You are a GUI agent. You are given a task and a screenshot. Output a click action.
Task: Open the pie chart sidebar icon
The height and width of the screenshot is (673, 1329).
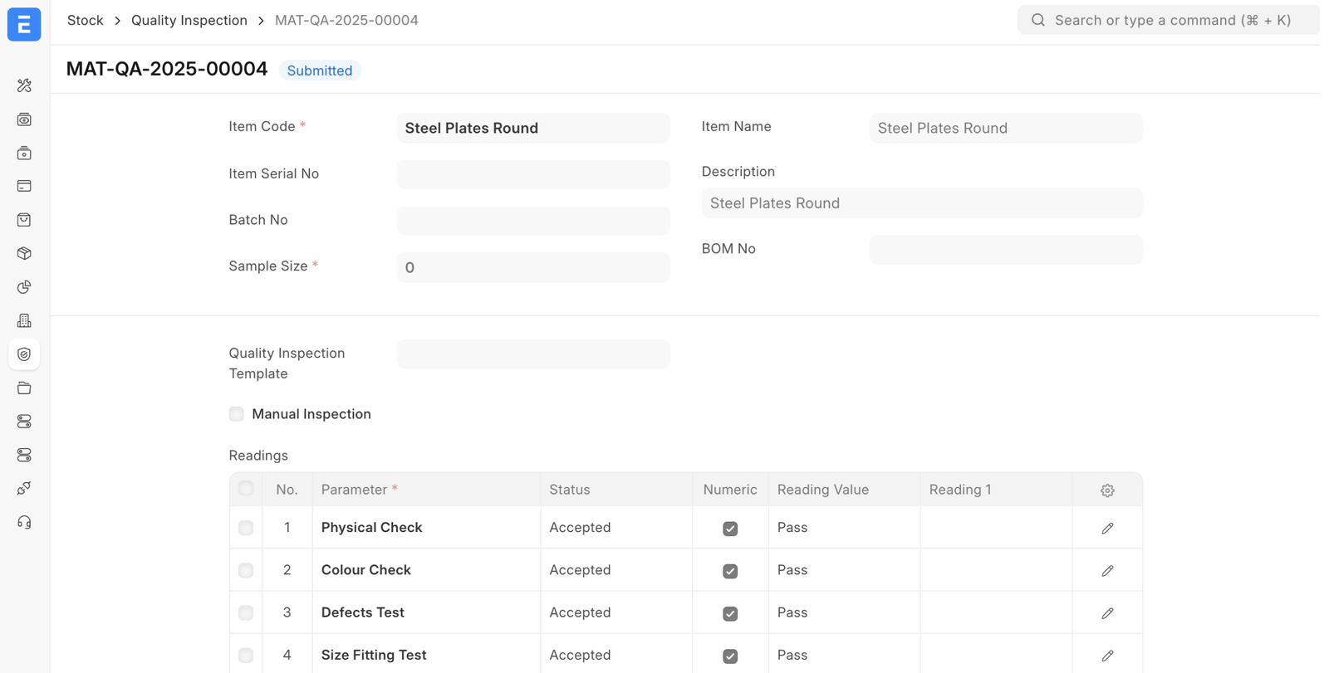click(x=24, y=287)
